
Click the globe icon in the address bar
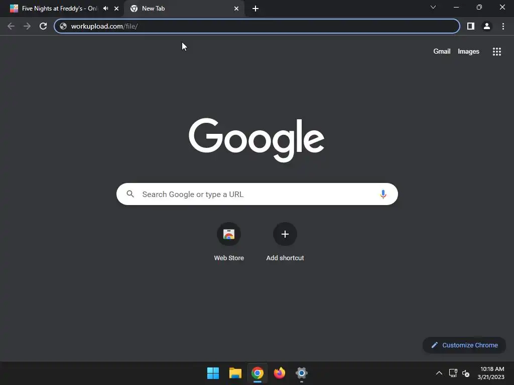click(63, 26)
